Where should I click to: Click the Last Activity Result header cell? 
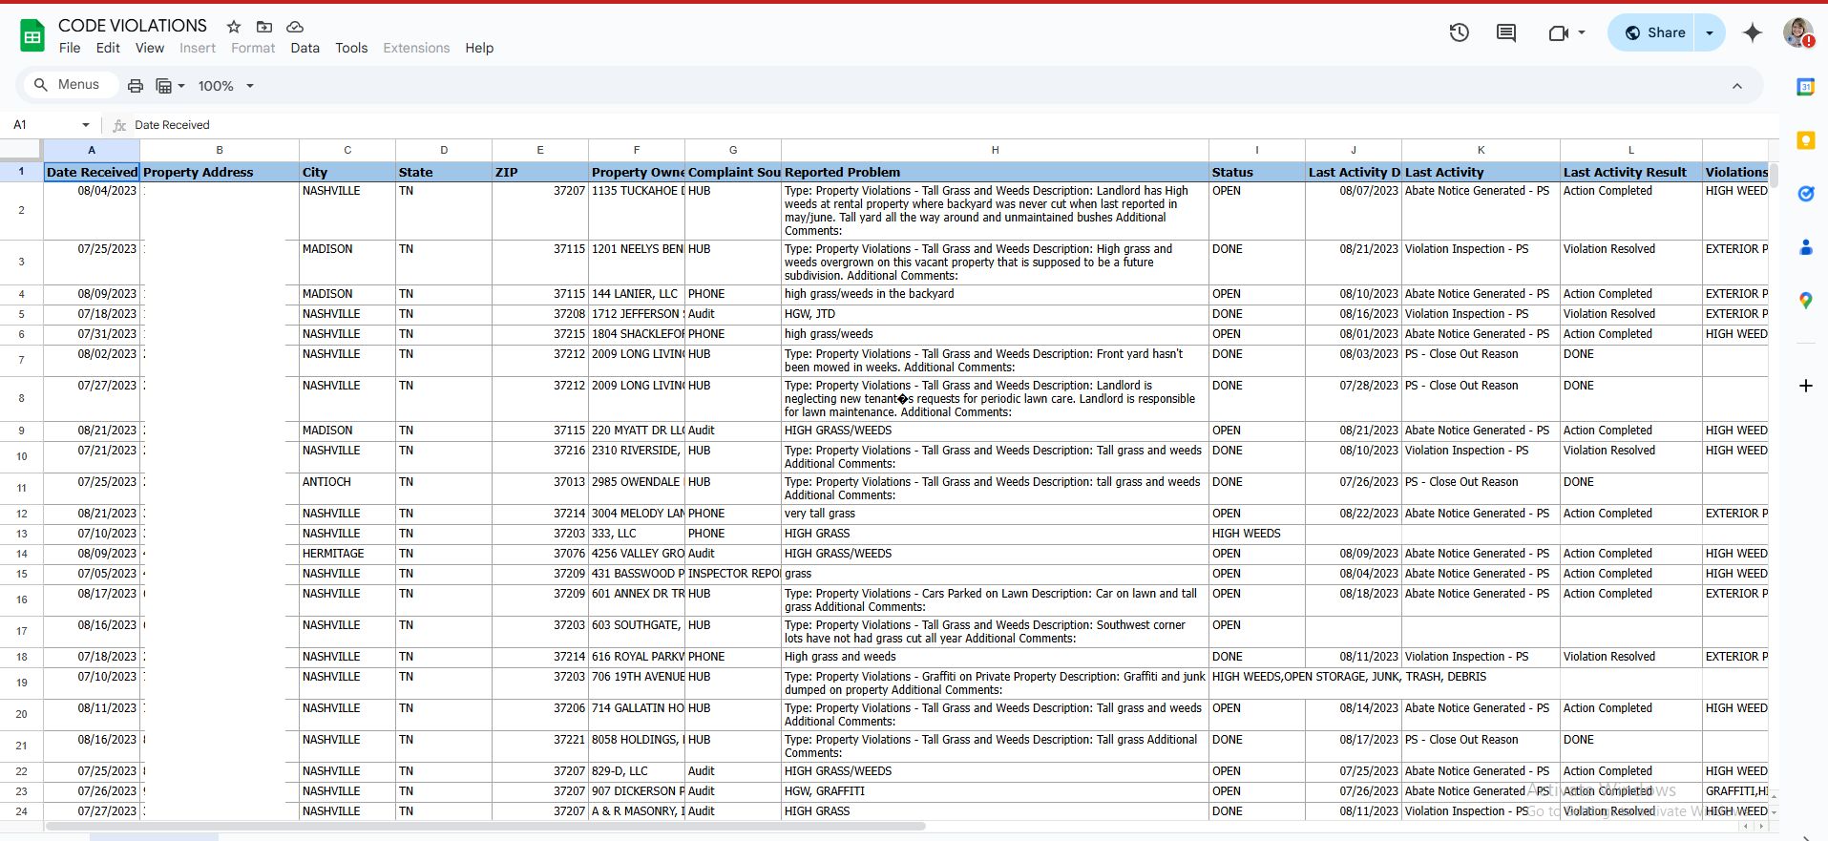click(1630, 172)
